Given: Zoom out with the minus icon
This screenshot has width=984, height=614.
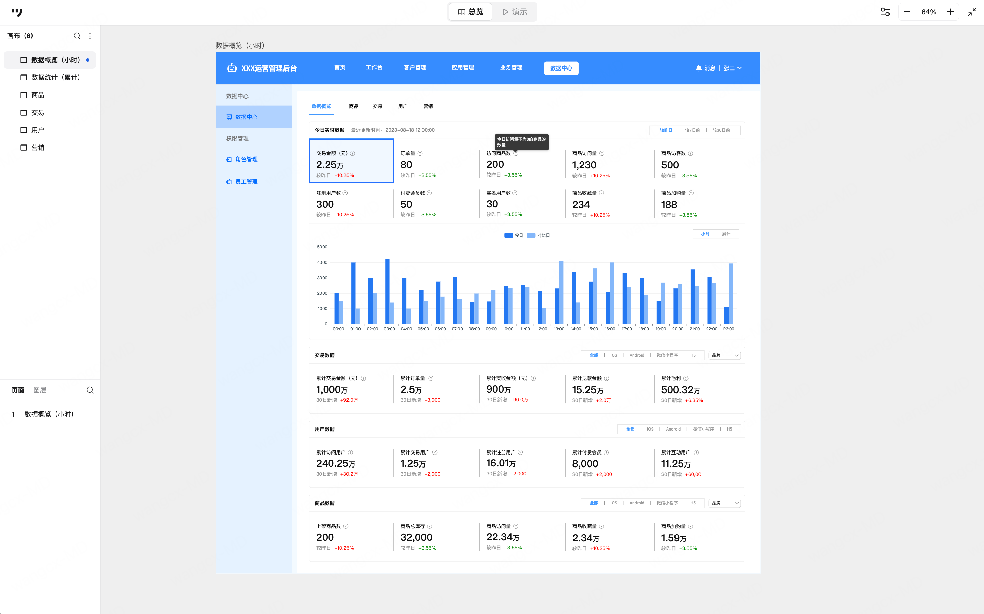Looking at the screenshot, I should tap(907, 12).
